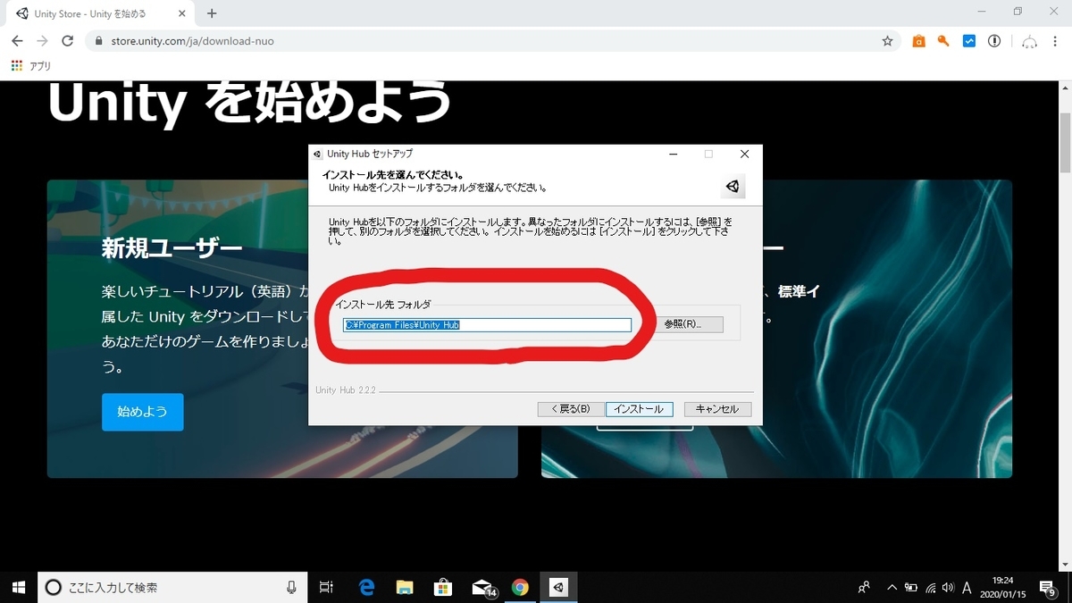Image resolution: width=1072 pixels, height=603 pixels.
Task: Open the volume speaker tray icon
Action: pyautogui.click(x=947, y=587)
